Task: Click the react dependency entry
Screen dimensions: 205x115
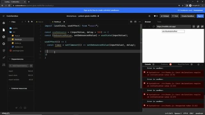Action: point(20,71)
